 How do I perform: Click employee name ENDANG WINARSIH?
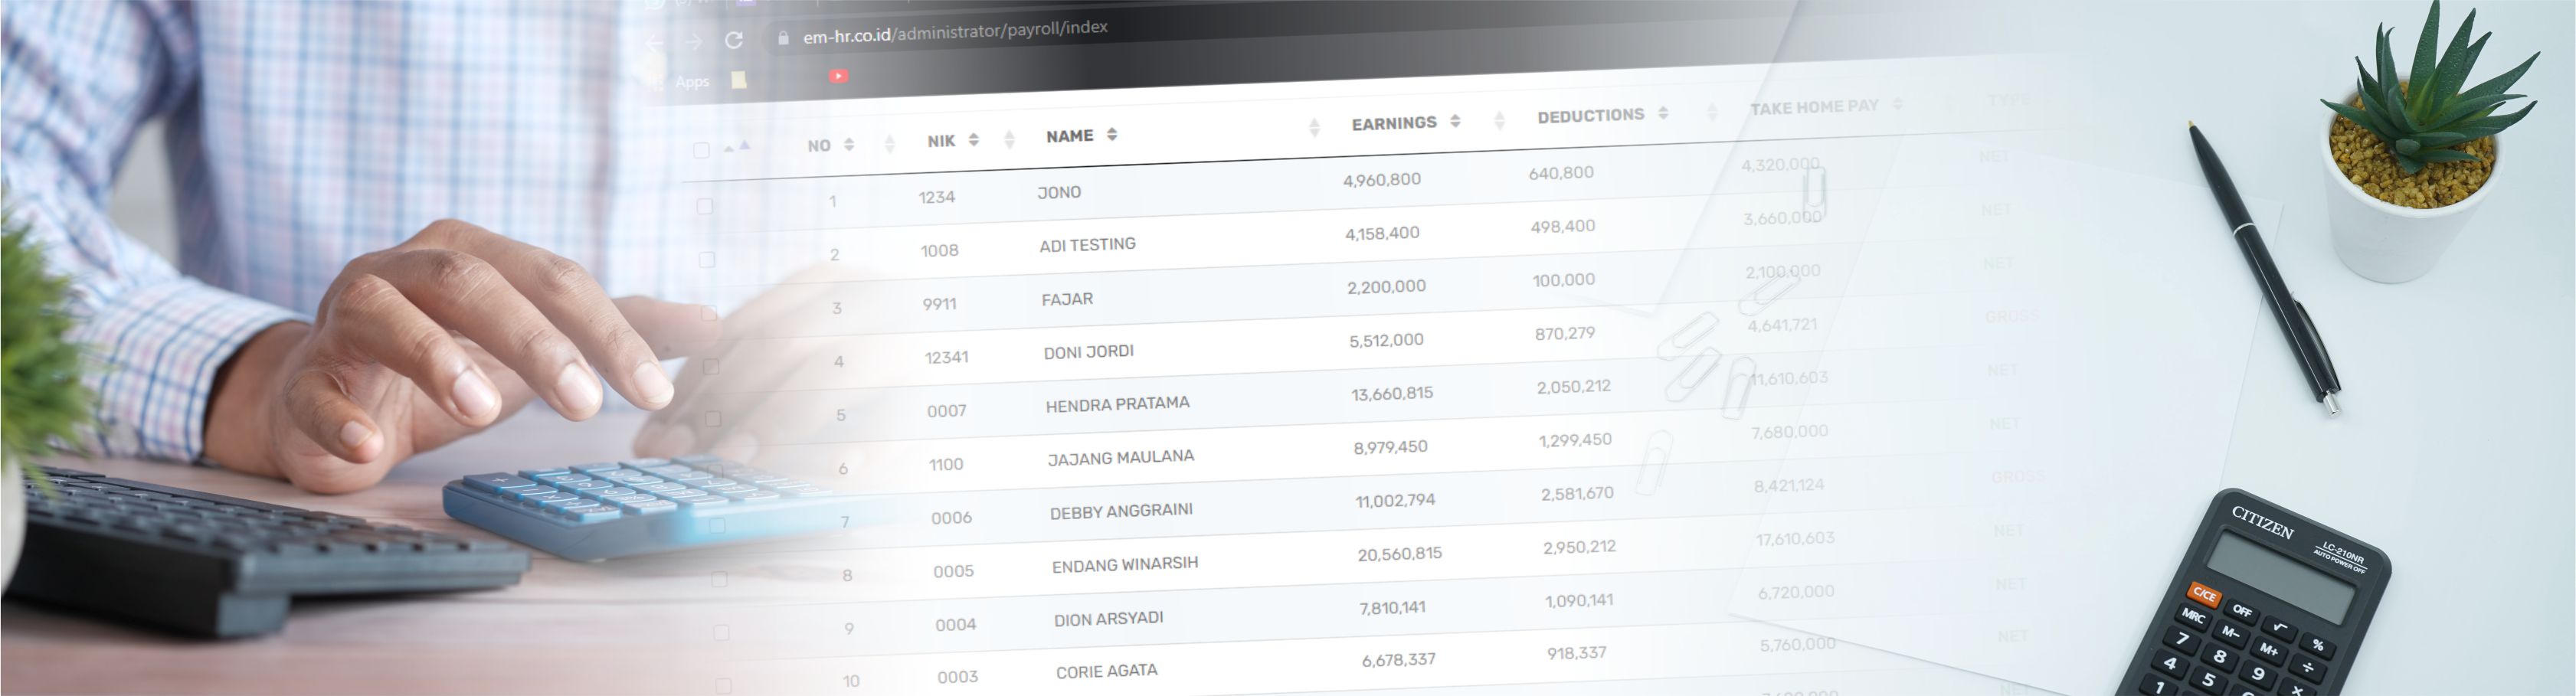pos(1125,564)
